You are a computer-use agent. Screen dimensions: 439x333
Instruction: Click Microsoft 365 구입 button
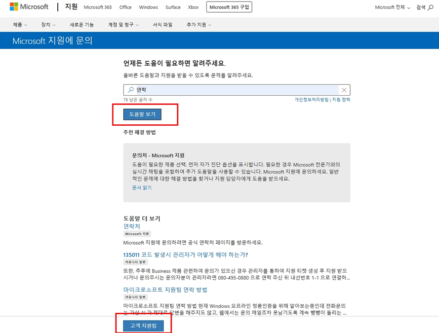pos(229,7)
